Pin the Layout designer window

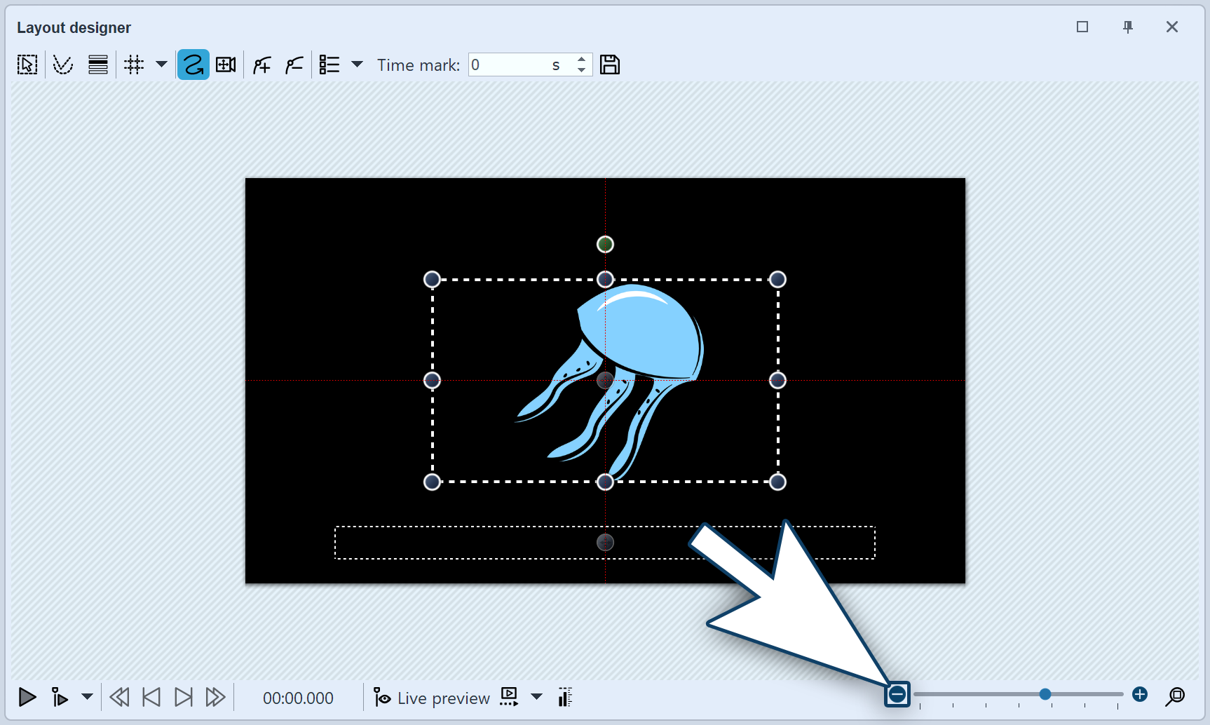tap(1128, 27)
